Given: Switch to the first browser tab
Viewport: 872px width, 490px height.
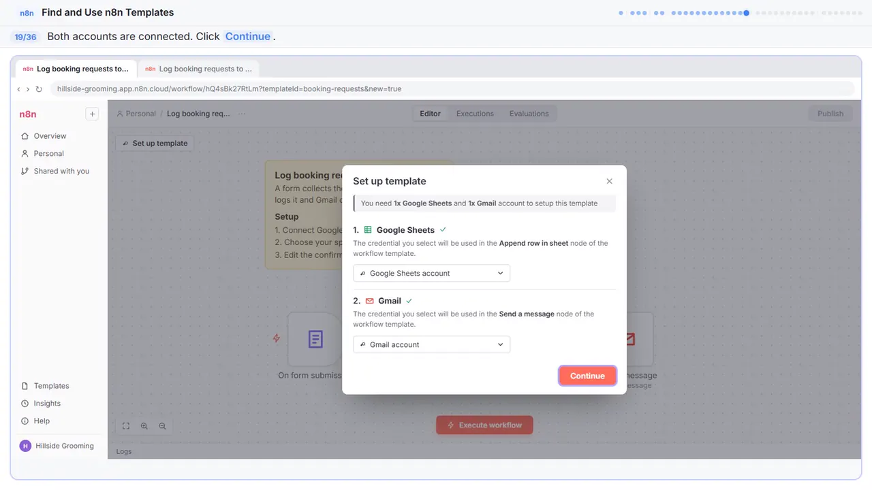Looking at the screenshot, I should pos(76,69).
